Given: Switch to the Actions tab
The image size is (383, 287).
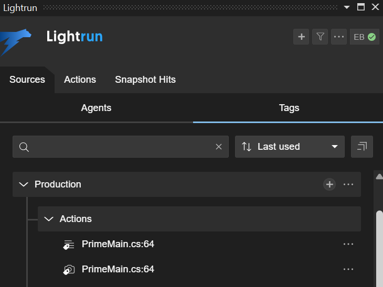Looking at the screenshot, I should 80,80.
